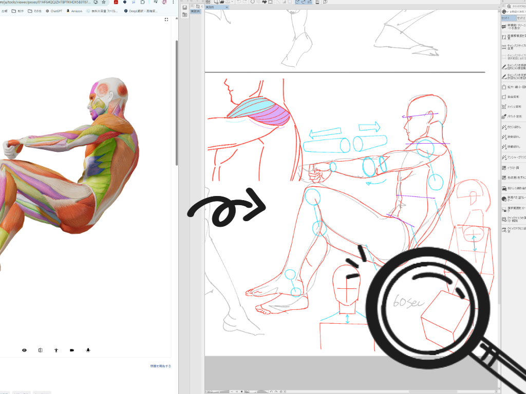This screenshot has width=526, height=394.
Task: Click the browser page vertical scrollbar
Action: tap(177, 103)
